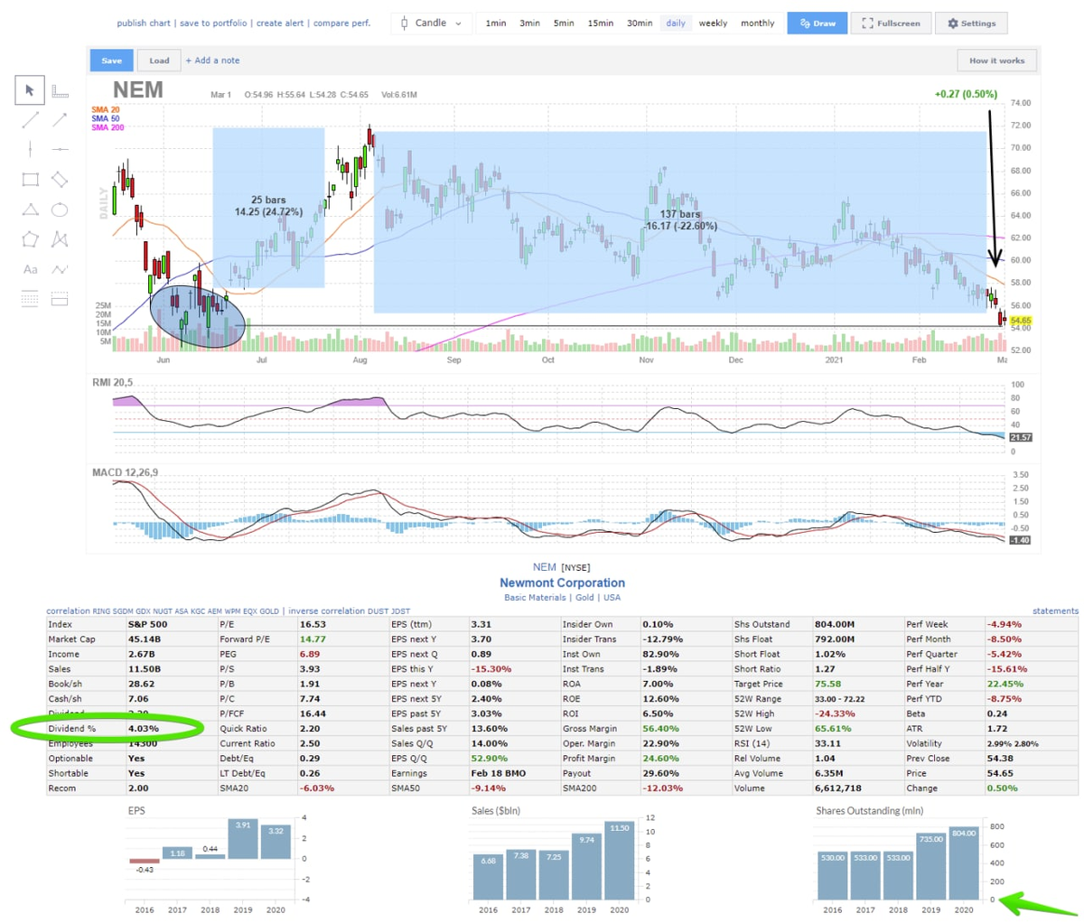This screenshot has height=923, width=1084.
Task: Click the publish chart link
Action: (144, 23)
